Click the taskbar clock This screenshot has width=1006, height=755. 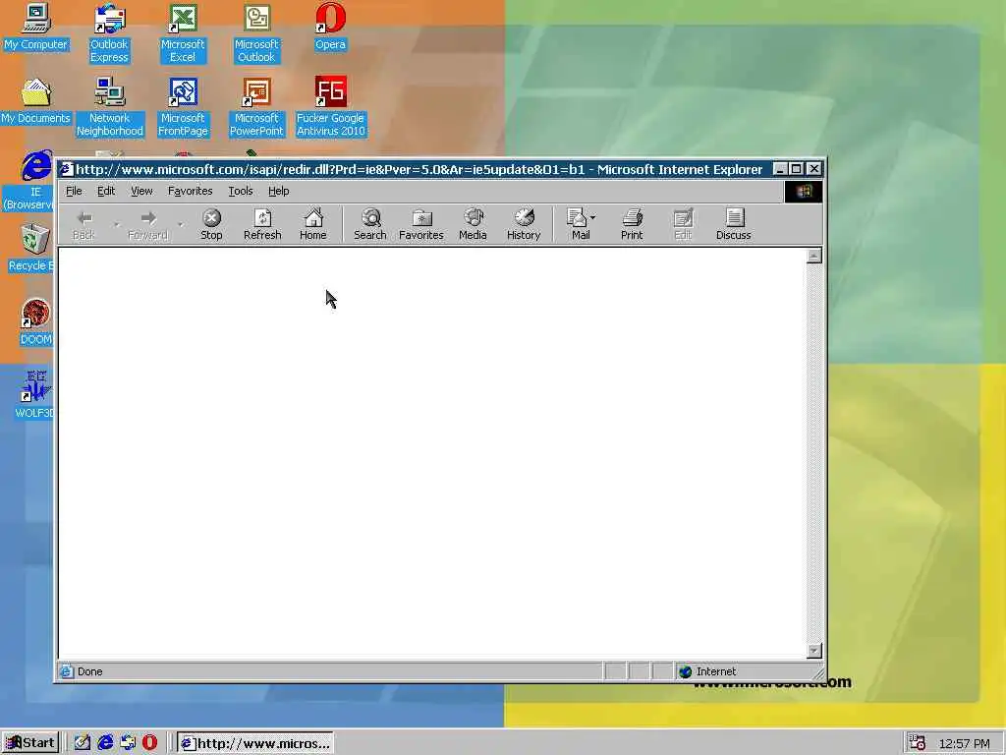tap(964, 743)
